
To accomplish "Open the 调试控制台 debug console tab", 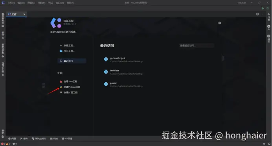I will tap(39, 139).
